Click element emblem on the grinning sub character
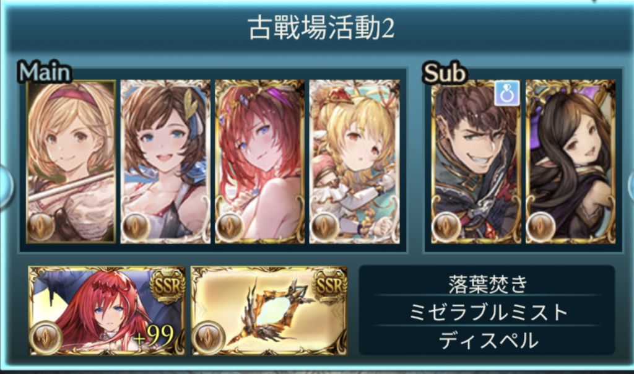Image resolution: width=634 pixels, height=374 pixels. point(446,227)
